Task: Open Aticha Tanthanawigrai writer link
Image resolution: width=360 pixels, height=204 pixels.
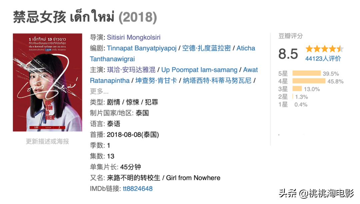Action: pos(112,59)
